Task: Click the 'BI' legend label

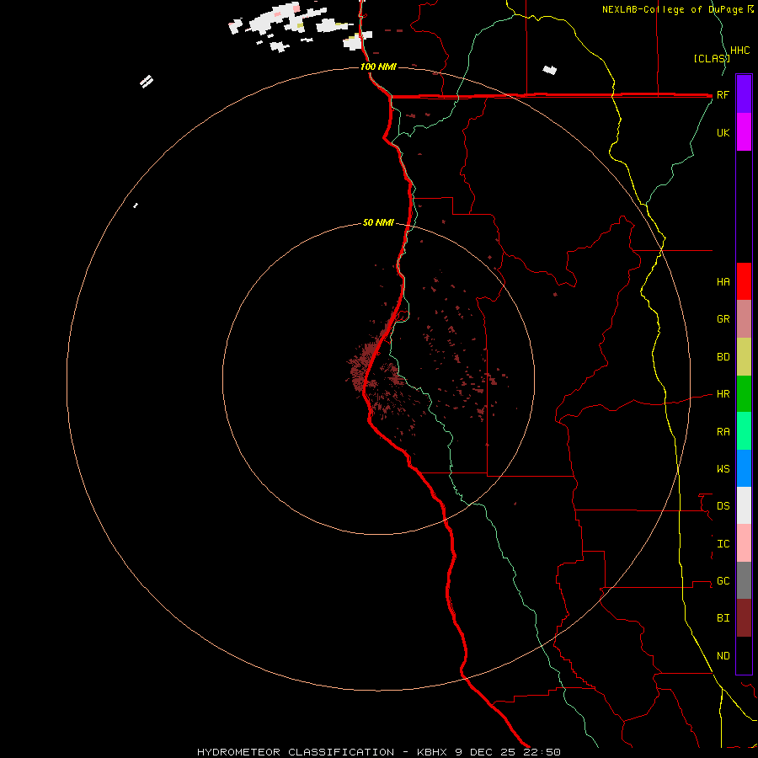Action: click(x=723, y=618)
